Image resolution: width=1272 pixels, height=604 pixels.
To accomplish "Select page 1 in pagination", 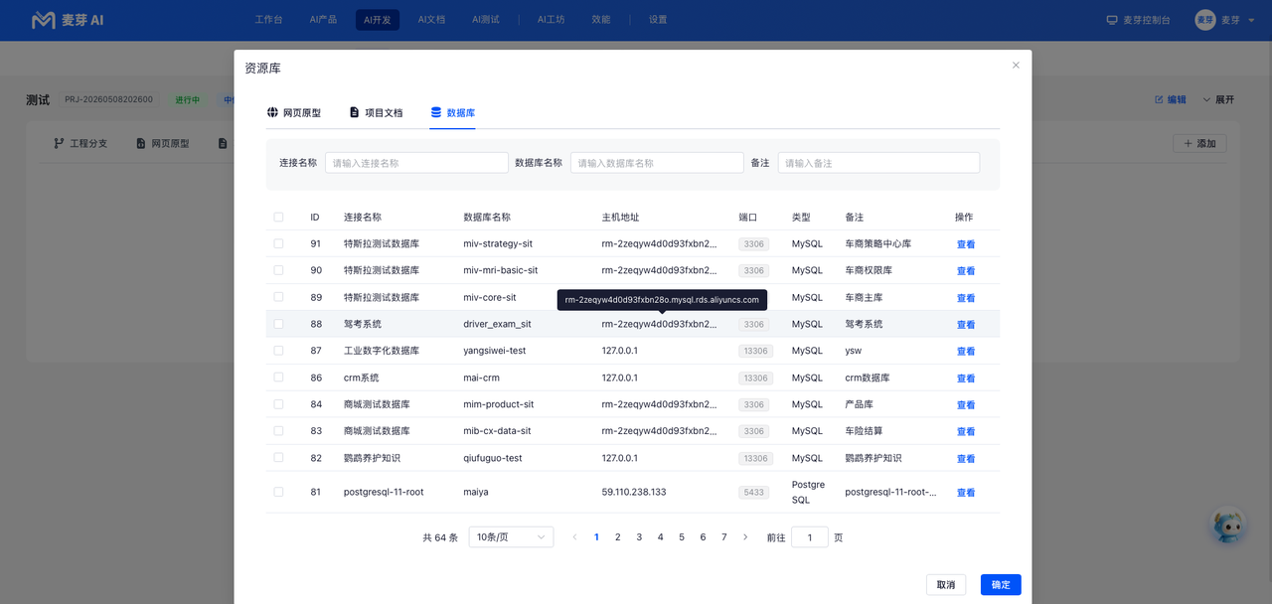I will (x=596, y=536).
